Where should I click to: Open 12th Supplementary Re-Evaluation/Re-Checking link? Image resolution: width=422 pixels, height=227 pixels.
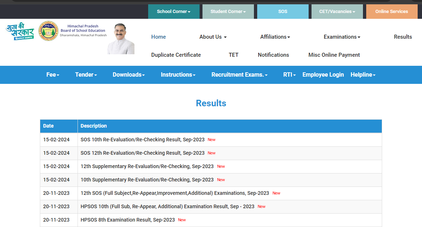point(147,167)
